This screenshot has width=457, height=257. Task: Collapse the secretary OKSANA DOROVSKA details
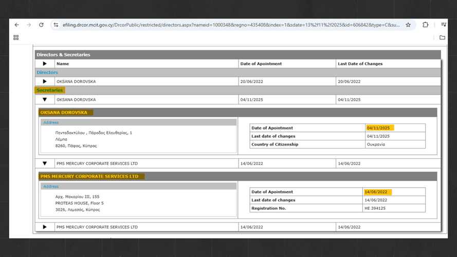pos(45,99)
